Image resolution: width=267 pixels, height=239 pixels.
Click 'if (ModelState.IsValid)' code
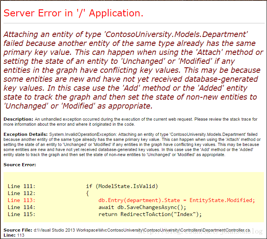(122, 186)
